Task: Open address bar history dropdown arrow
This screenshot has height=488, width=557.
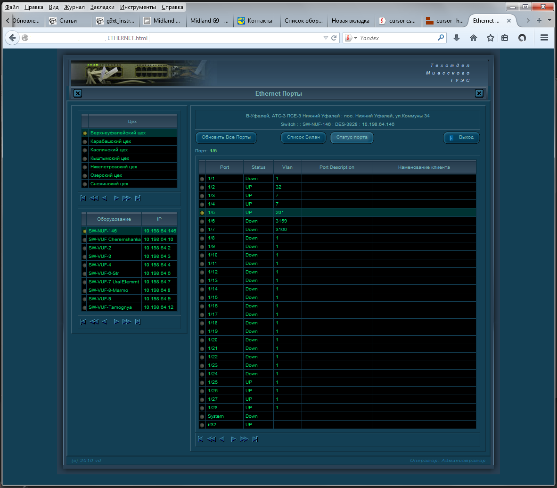Action: tap(325, 38)
